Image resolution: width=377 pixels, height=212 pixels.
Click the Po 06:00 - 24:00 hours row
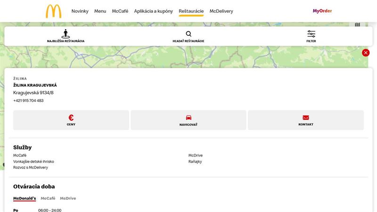(37, 210)
